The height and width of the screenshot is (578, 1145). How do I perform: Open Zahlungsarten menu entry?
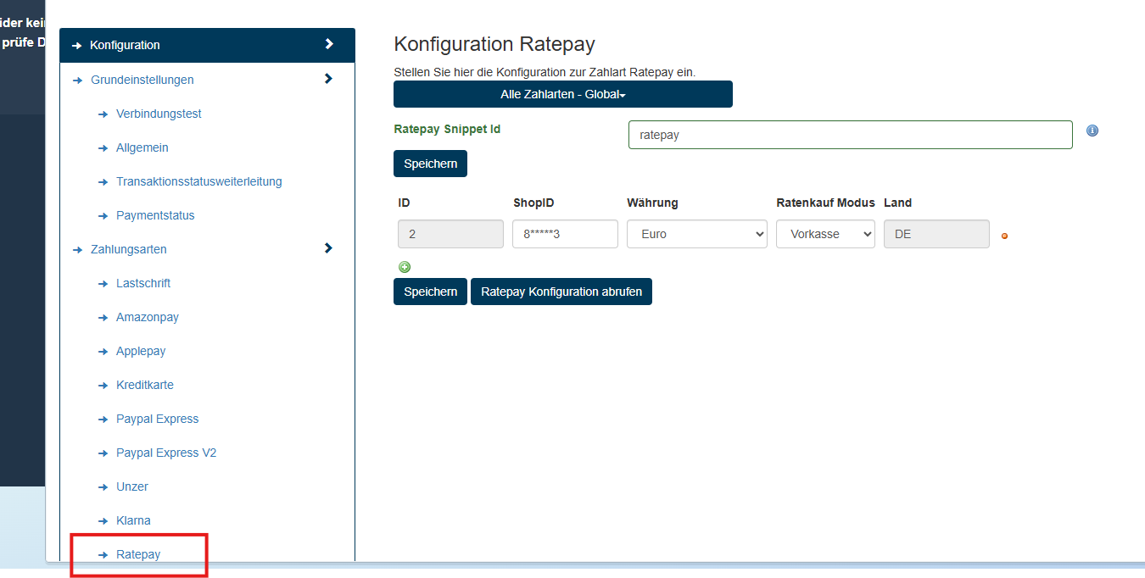(129, 249)
